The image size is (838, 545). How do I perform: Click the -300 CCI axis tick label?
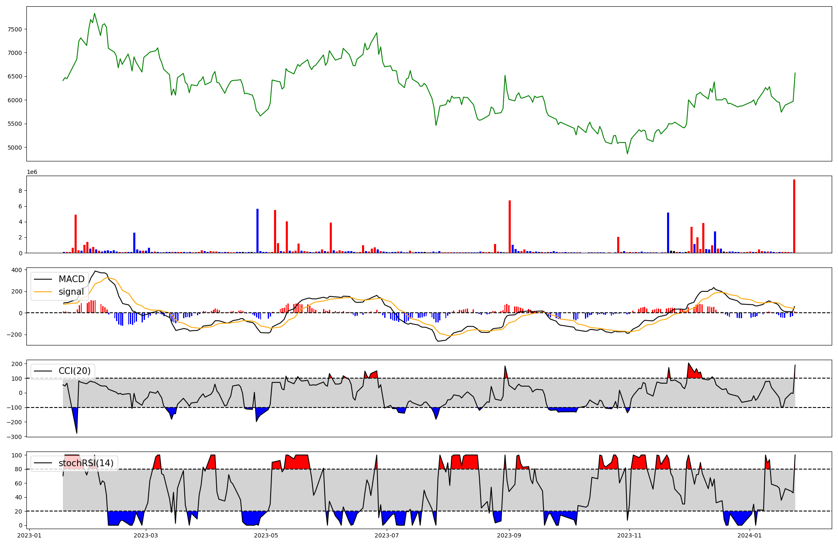[x=14, y=437]
